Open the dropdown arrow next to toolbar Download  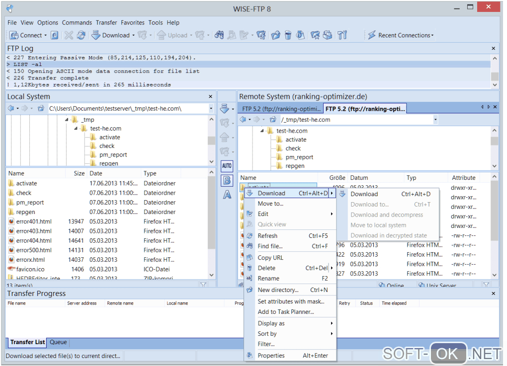[133, 35]
